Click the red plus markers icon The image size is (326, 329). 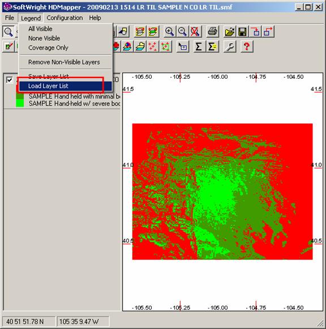(153, 46)
